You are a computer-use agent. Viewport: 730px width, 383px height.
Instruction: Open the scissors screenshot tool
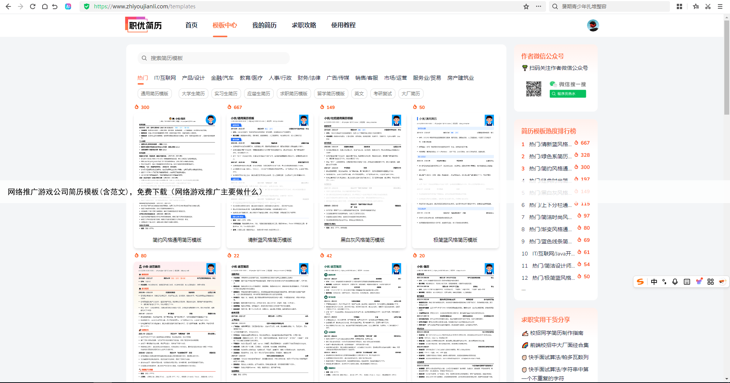[x=708, y=6]
